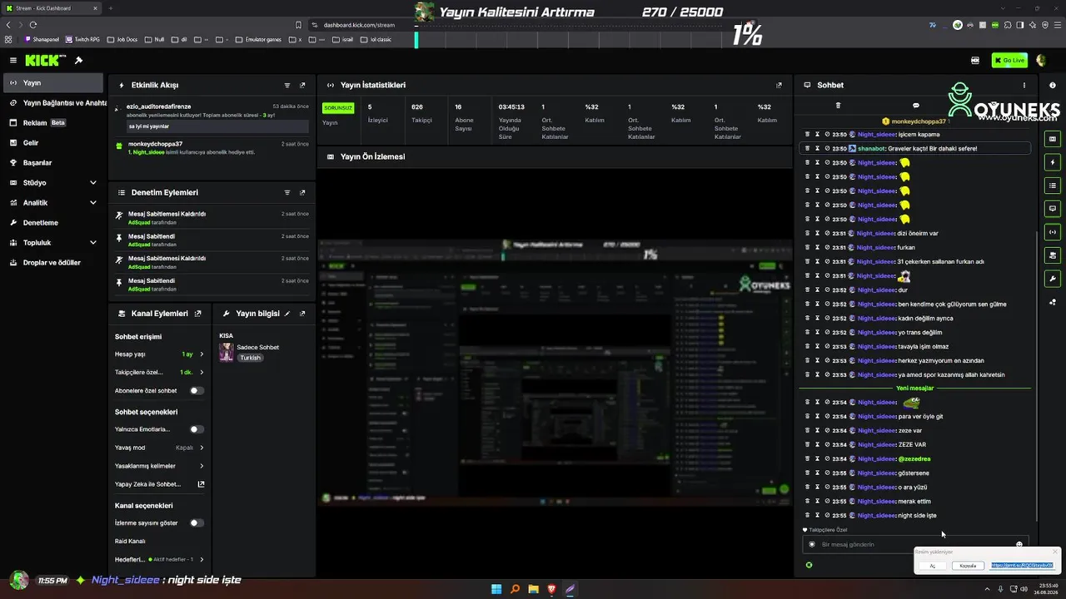Expand the Topluluk submenu
This screenshot has height=599, width=1066.
[92, 243]
